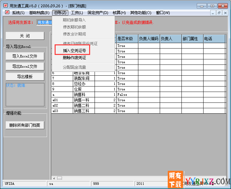This screenshot has height=189, width=231.
Task: Click the True value in 仓库 row
Action: pyautogui.click(x=127, y=89)
